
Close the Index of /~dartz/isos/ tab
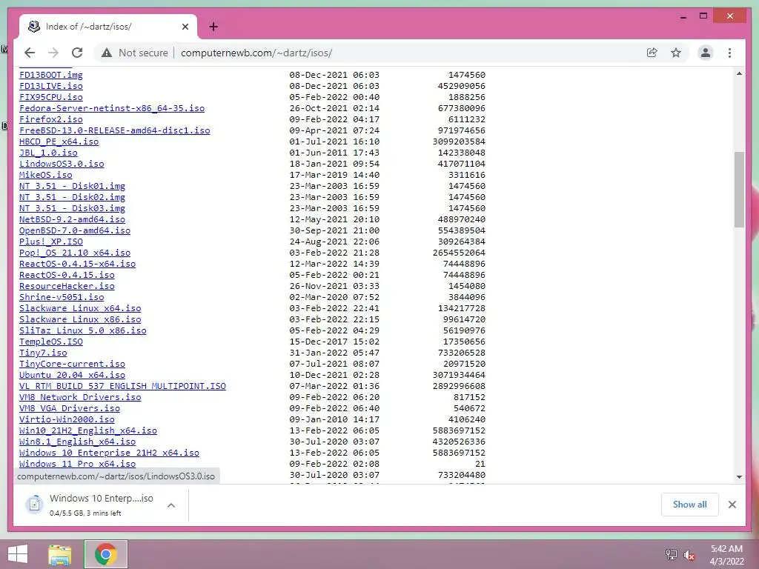pyautogui.click(x=185, y=27)
